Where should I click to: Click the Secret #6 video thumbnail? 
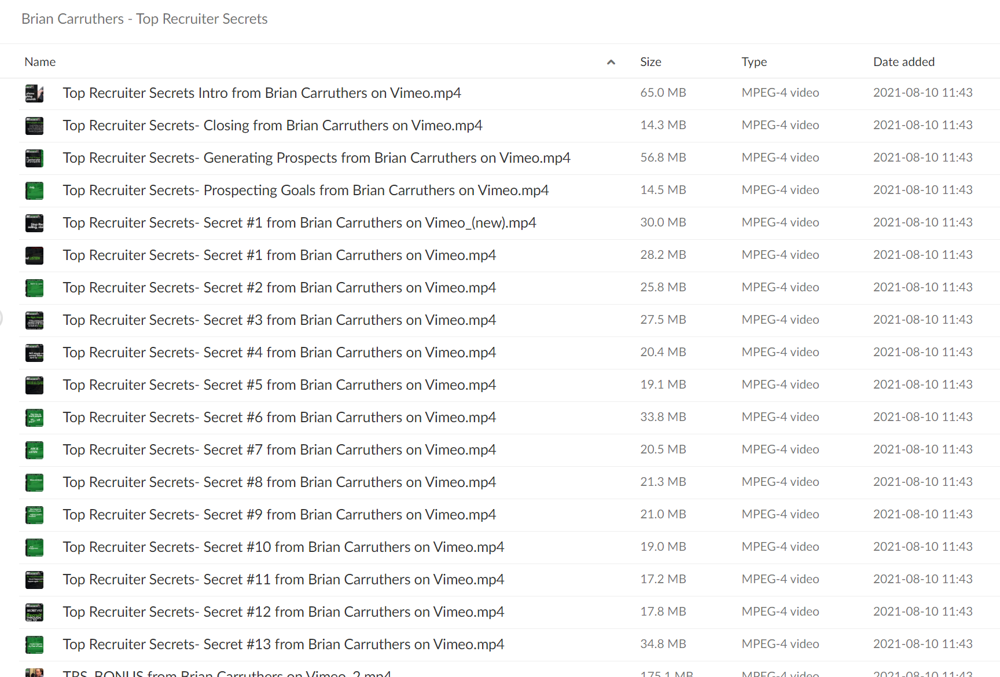[34, 418]
